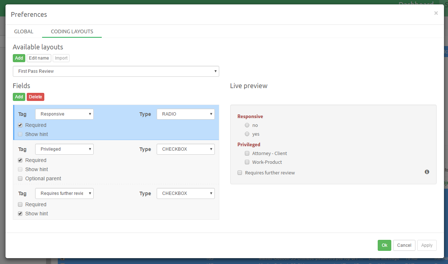Confirm preferences with the Ok button
Screen dimensions: 448x264
[x=384, y=245]
